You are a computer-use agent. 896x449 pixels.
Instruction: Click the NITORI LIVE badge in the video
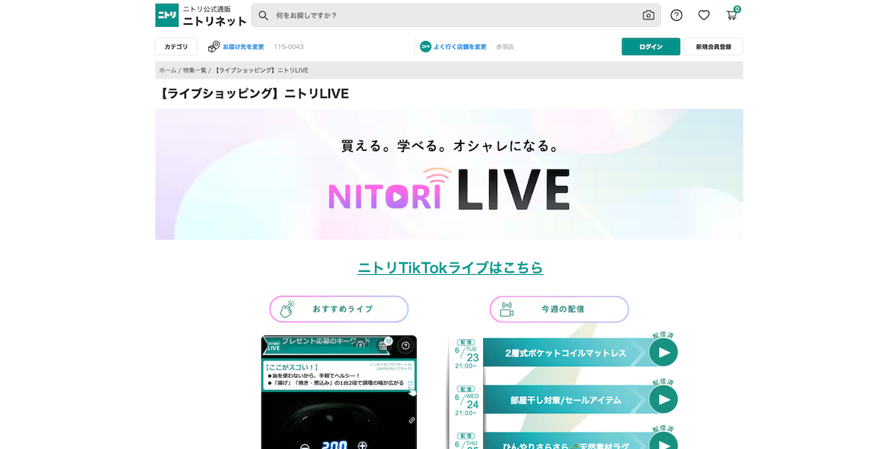point(273,346)
